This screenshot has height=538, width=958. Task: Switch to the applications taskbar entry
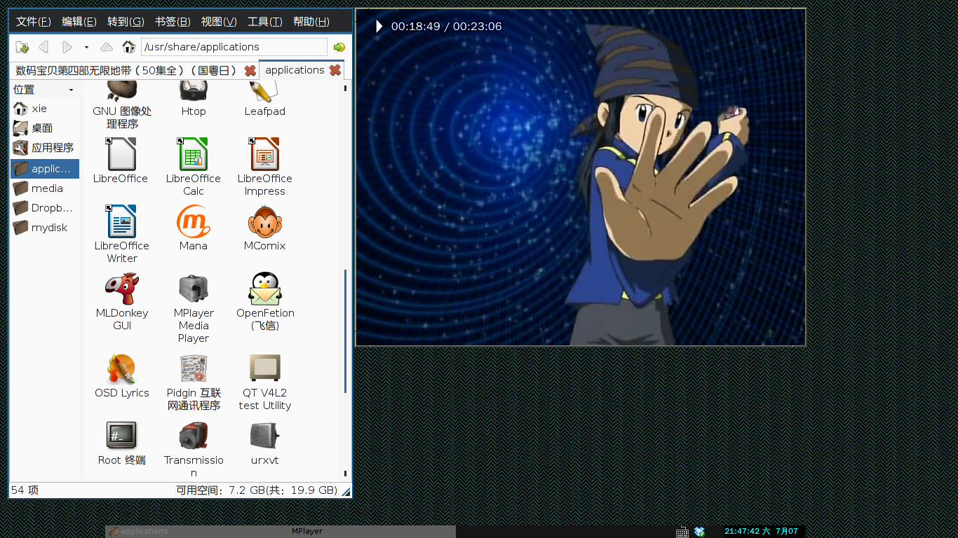point(193,532)
